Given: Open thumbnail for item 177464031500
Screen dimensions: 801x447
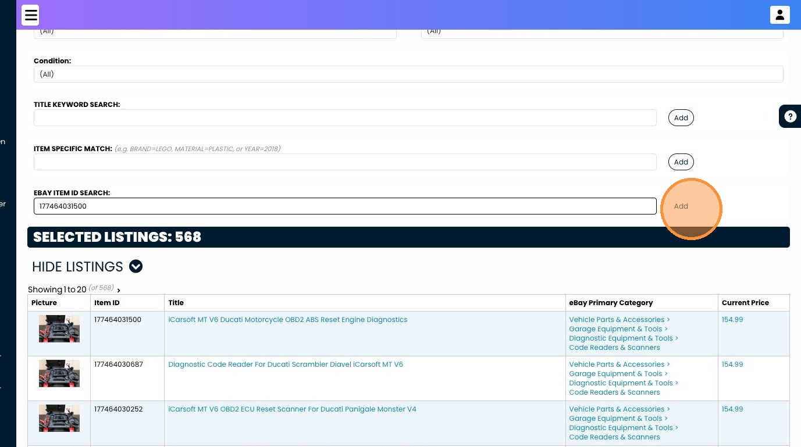Looking at the screenshot, I should tap(59, 329).
